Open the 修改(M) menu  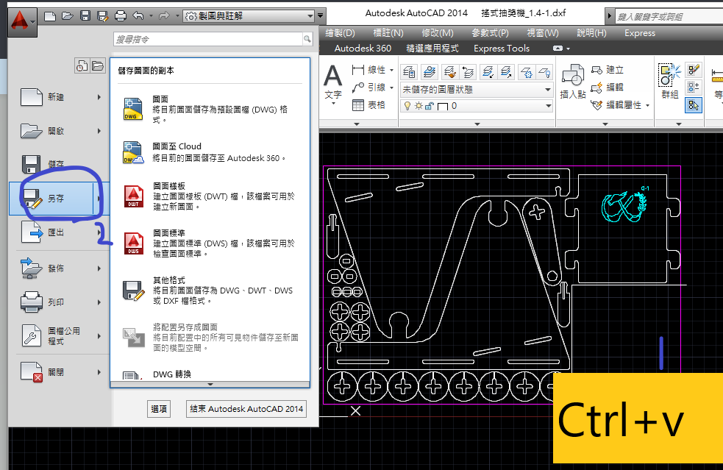coord(438,33)
